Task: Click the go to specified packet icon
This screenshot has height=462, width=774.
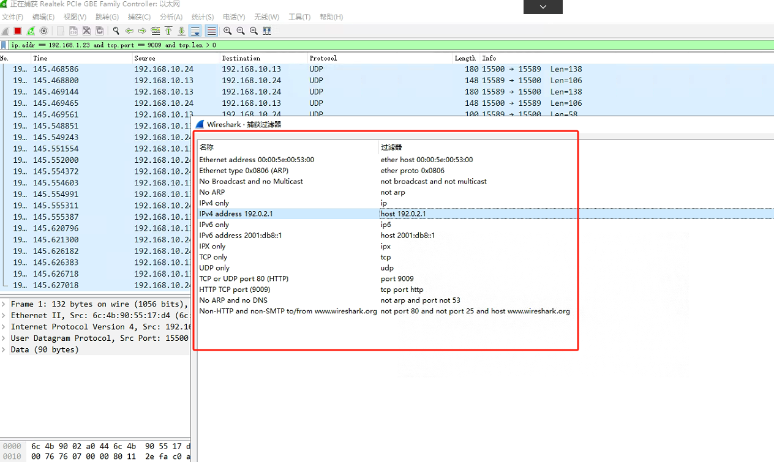Action: click(x=156, y=31)
